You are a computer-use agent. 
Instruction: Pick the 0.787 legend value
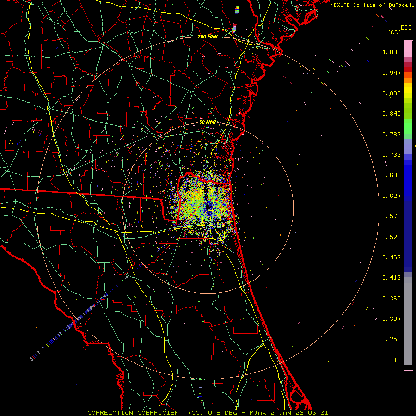coord(392,134)
